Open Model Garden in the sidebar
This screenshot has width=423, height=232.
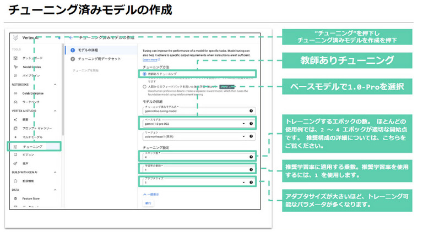coord(32,67)
